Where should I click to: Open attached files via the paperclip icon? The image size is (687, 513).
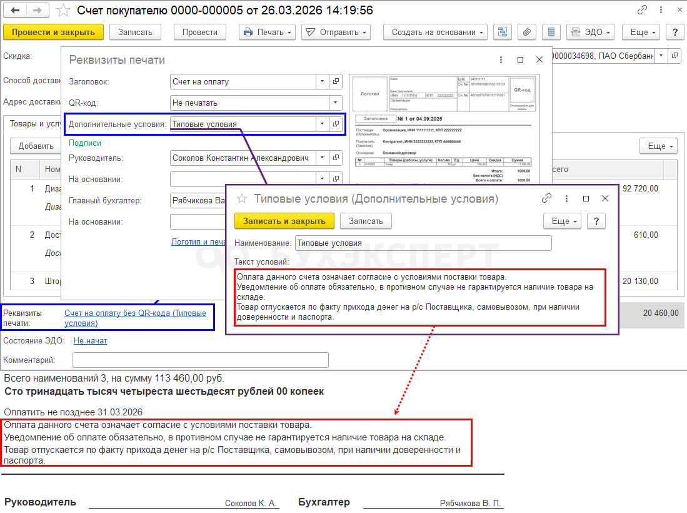(x=527, y=32)
